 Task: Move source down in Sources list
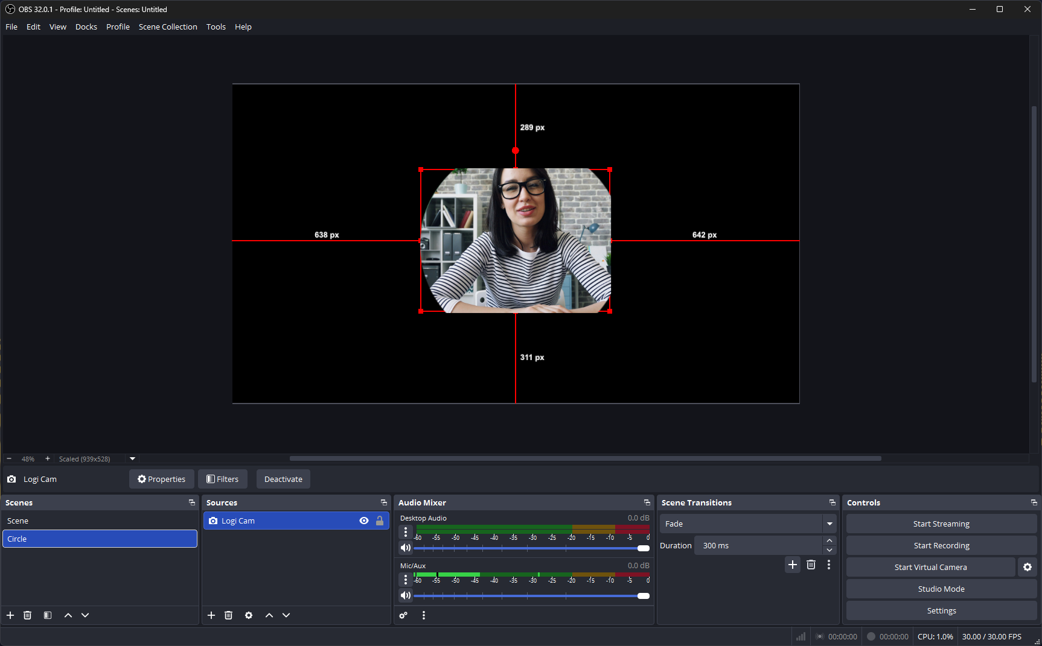click(x=286, y=615)
